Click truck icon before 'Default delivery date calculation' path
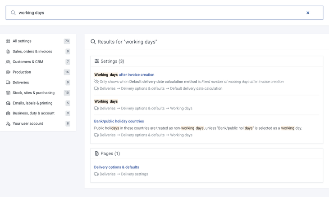The width and height of the screenshot is (329, 197). [96, 88]
